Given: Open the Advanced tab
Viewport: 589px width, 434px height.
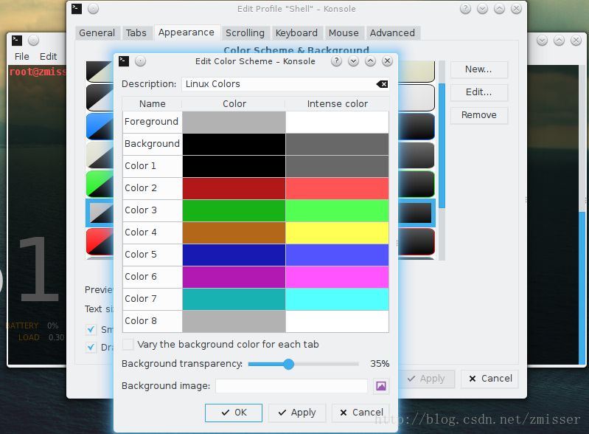Looking at the screenshot, I should 392,33.
